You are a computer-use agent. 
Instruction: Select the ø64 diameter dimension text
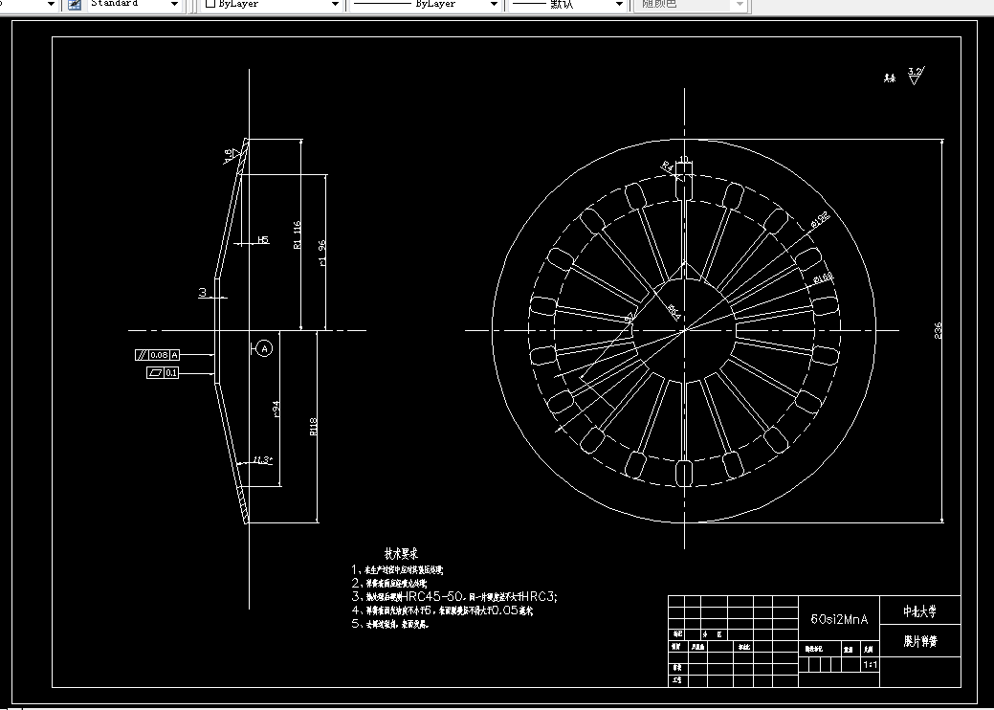(x=674, y=313)
